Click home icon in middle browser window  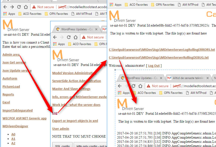tap(76, 37)
